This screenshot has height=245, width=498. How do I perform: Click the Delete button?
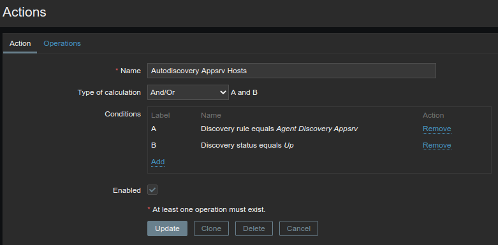(x=254, y=228)
